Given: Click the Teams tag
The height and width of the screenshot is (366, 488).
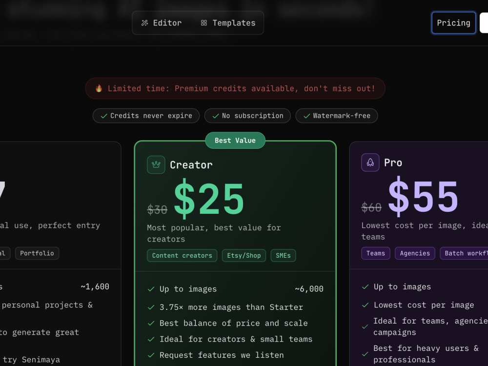Looking at the screenshot, I should pyautogui.click(x=376, y=253).
